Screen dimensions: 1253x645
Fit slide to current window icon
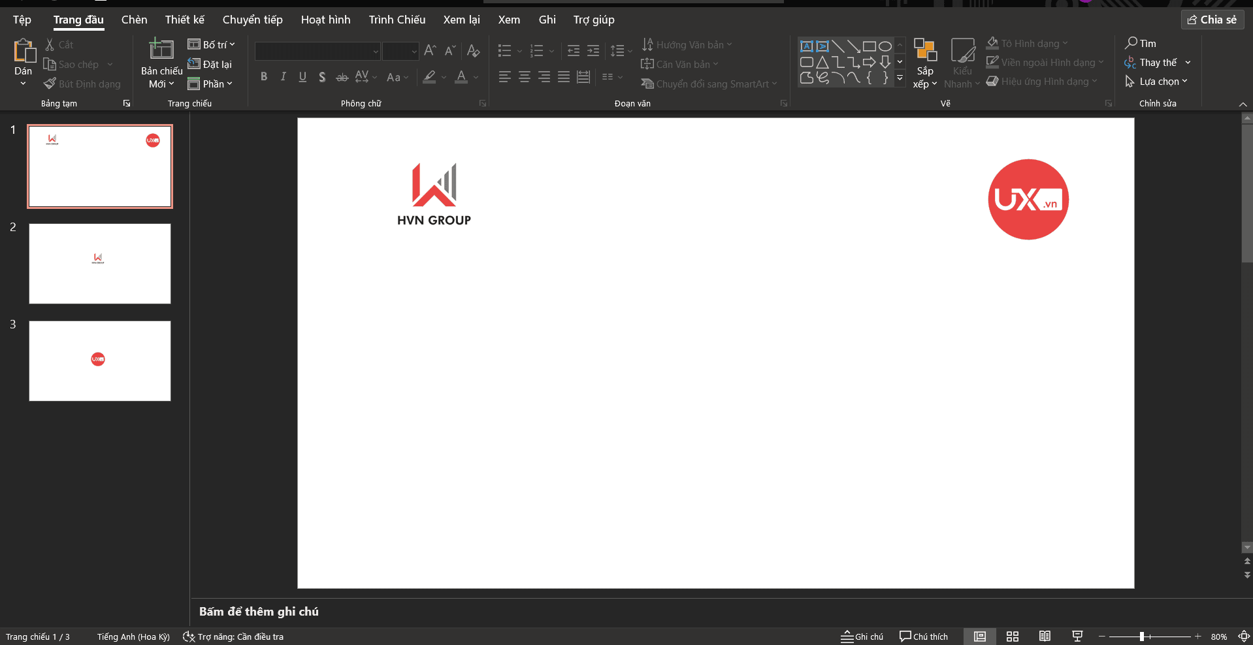click(1243, 637)
